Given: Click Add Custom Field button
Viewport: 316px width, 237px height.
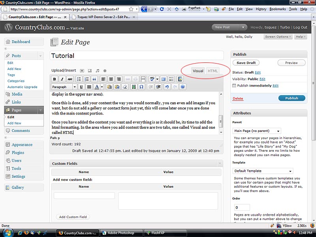Looking at the screenshot, I should [x=73, y=217].
